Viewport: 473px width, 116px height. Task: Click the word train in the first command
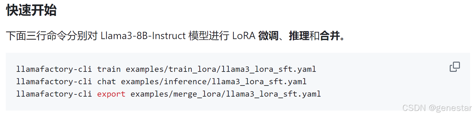coord(109,69)
